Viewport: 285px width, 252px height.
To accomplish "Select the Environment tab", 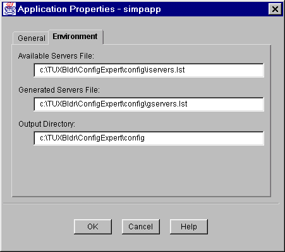I will coord(76,37).
